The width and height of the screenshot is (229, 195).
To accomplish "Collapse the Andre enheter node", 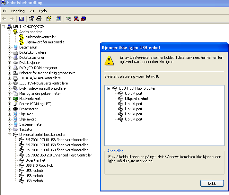I will coord(10,32).
